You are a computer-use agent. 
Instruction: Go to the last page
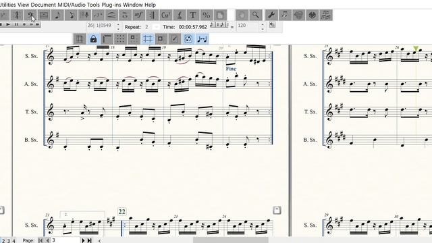90,240
